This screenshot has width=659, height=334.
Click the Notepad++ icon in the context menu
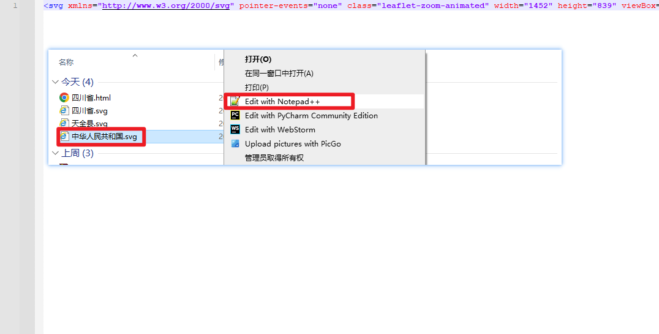pyautogui.click(x=235, y=101)
